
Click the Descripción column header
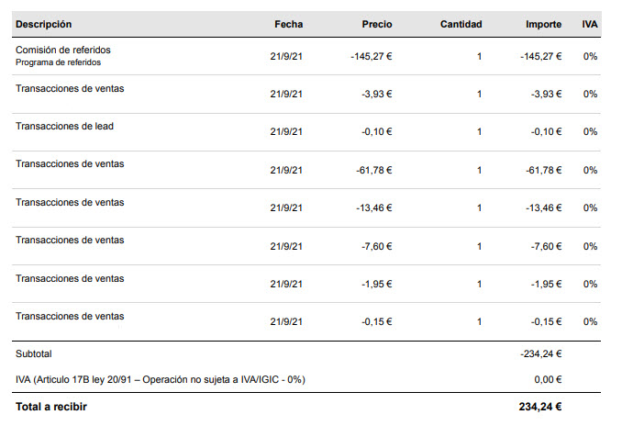point(44,24)
